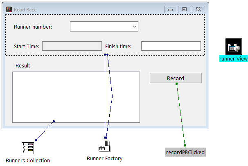Viewport: 248px width, 166px height.
Task: Expand the Runner number dropdown arrow
Action: (x=135, y=27)
